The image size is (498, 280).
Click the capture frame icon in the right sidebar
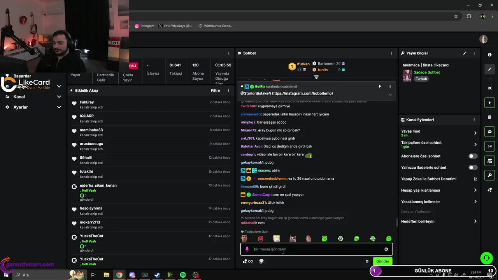point(489,88)
